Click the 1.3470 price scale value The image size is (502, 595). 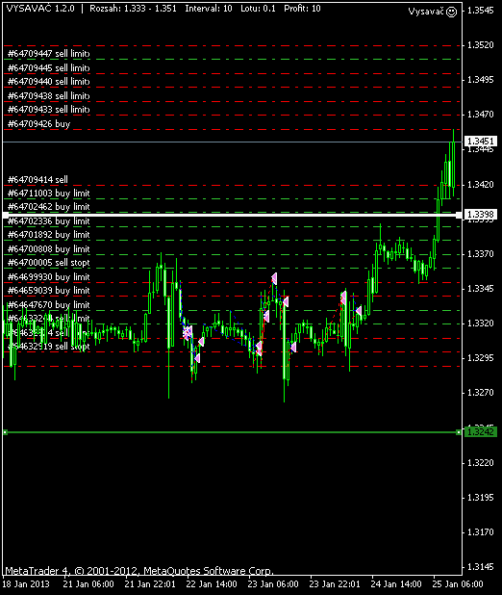pos(481,115)
